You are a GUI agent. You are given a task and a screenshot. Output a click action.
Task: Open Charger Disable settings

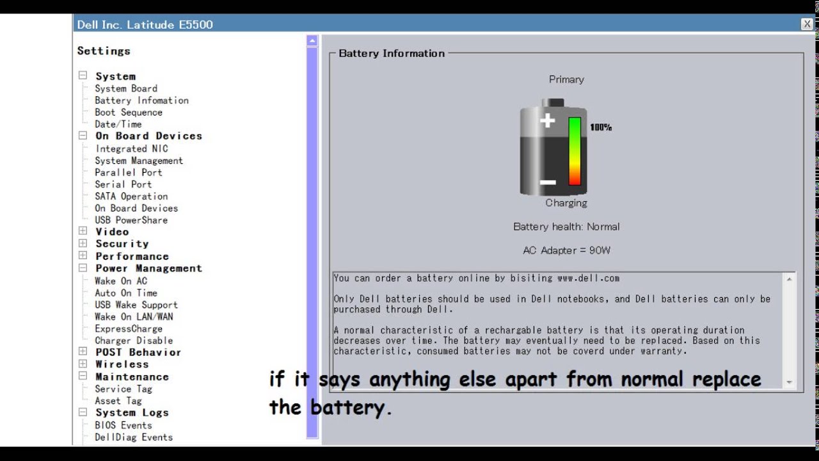coord(134,341)
